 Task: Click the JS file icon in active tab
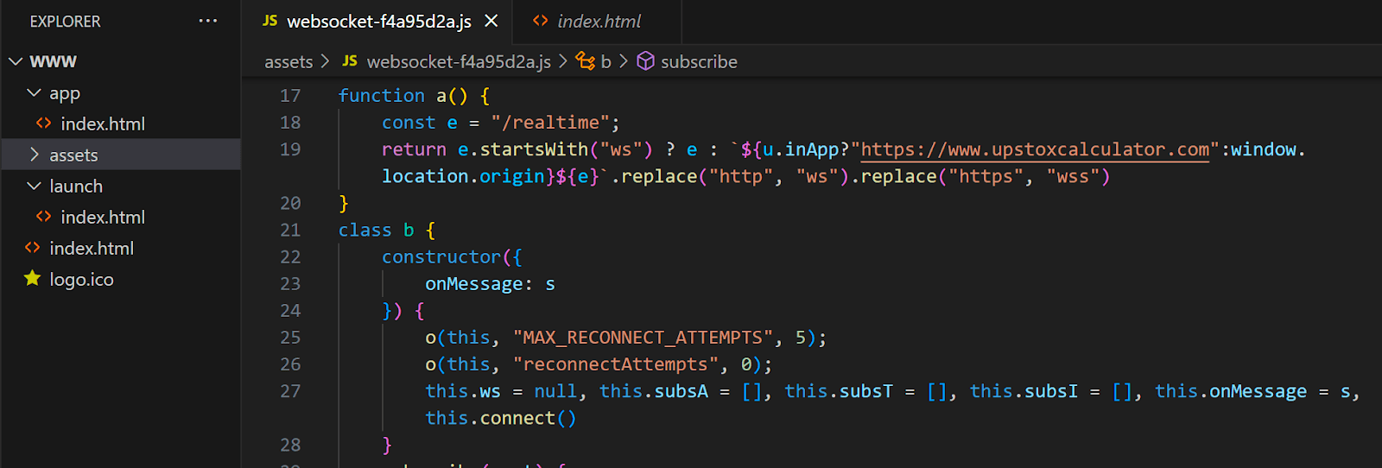tap(270, 21)
